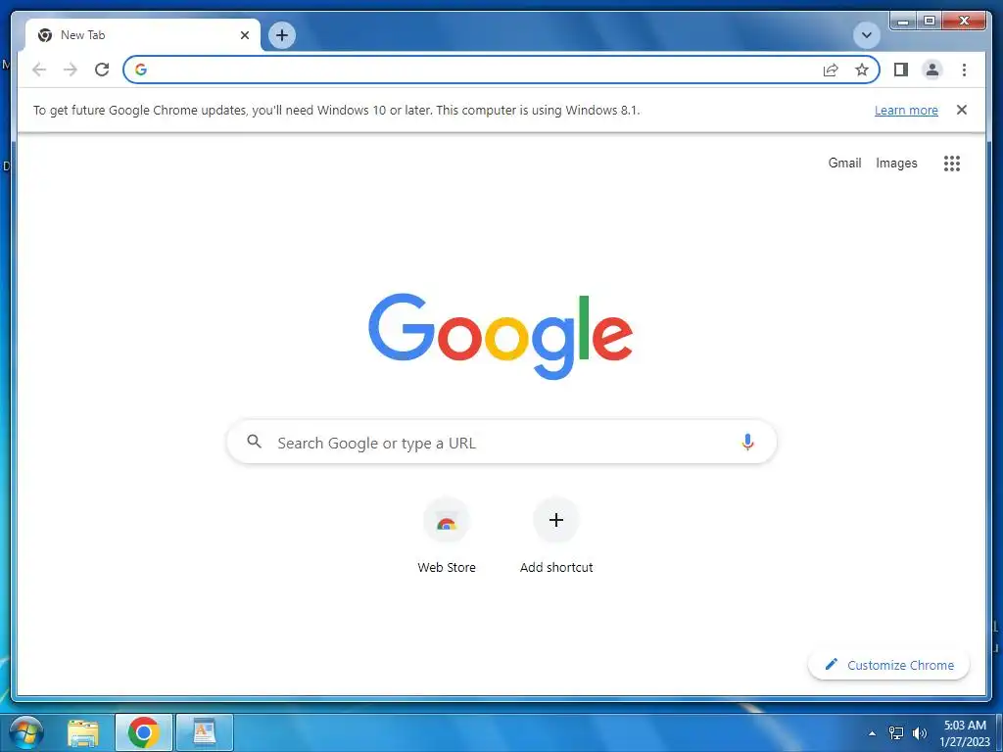Open the Images link
1003x752 pixels.
point(896,164)
